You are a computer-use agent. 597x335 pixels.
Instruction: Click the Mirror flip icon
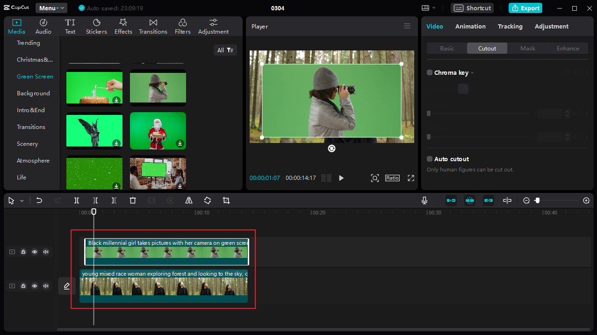click(189, 200)
